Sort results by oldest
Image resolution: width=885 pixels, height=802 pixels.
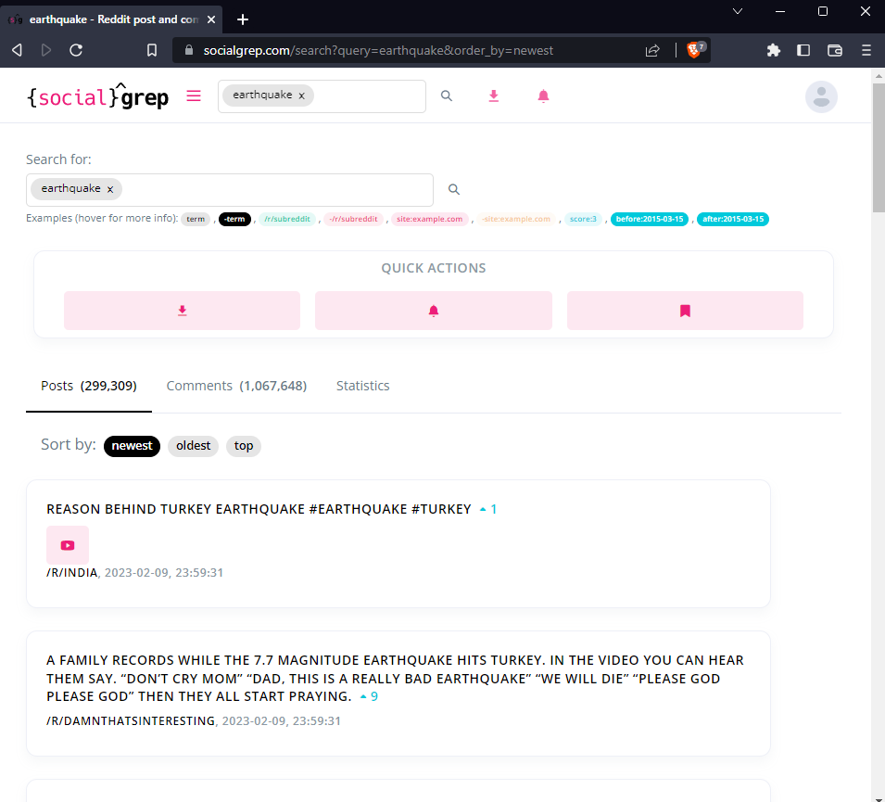[193, 446]
